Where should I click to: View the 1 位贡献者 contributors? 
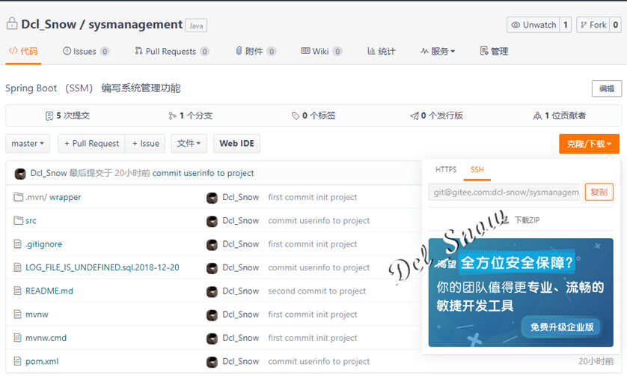click(560, 115)
